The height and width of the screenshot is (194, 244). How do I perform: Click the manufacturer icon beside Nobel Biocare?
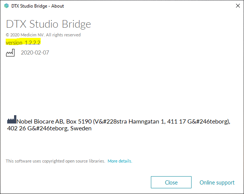12,121
